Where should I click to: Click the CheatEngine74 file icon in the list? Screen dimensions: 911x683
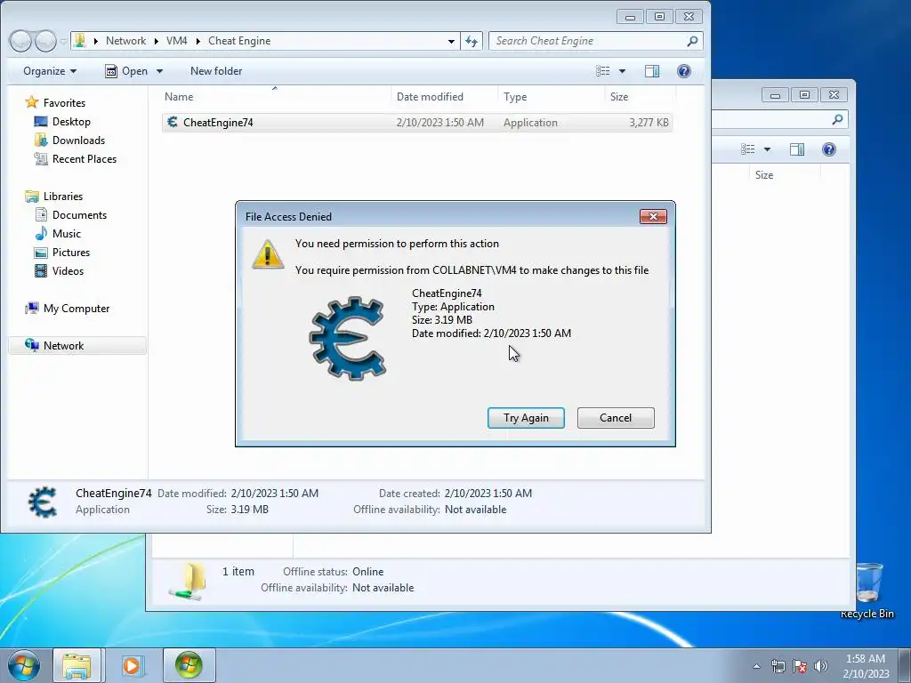(173, 122)
